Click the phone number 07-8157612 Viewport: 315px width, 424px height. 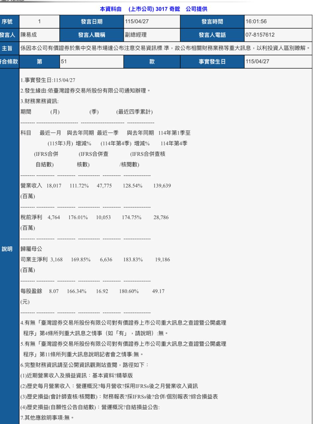click(260, 35)
